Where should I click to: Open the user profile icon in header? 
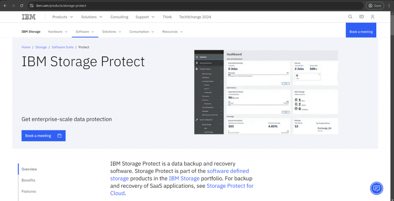coord(372,17)
